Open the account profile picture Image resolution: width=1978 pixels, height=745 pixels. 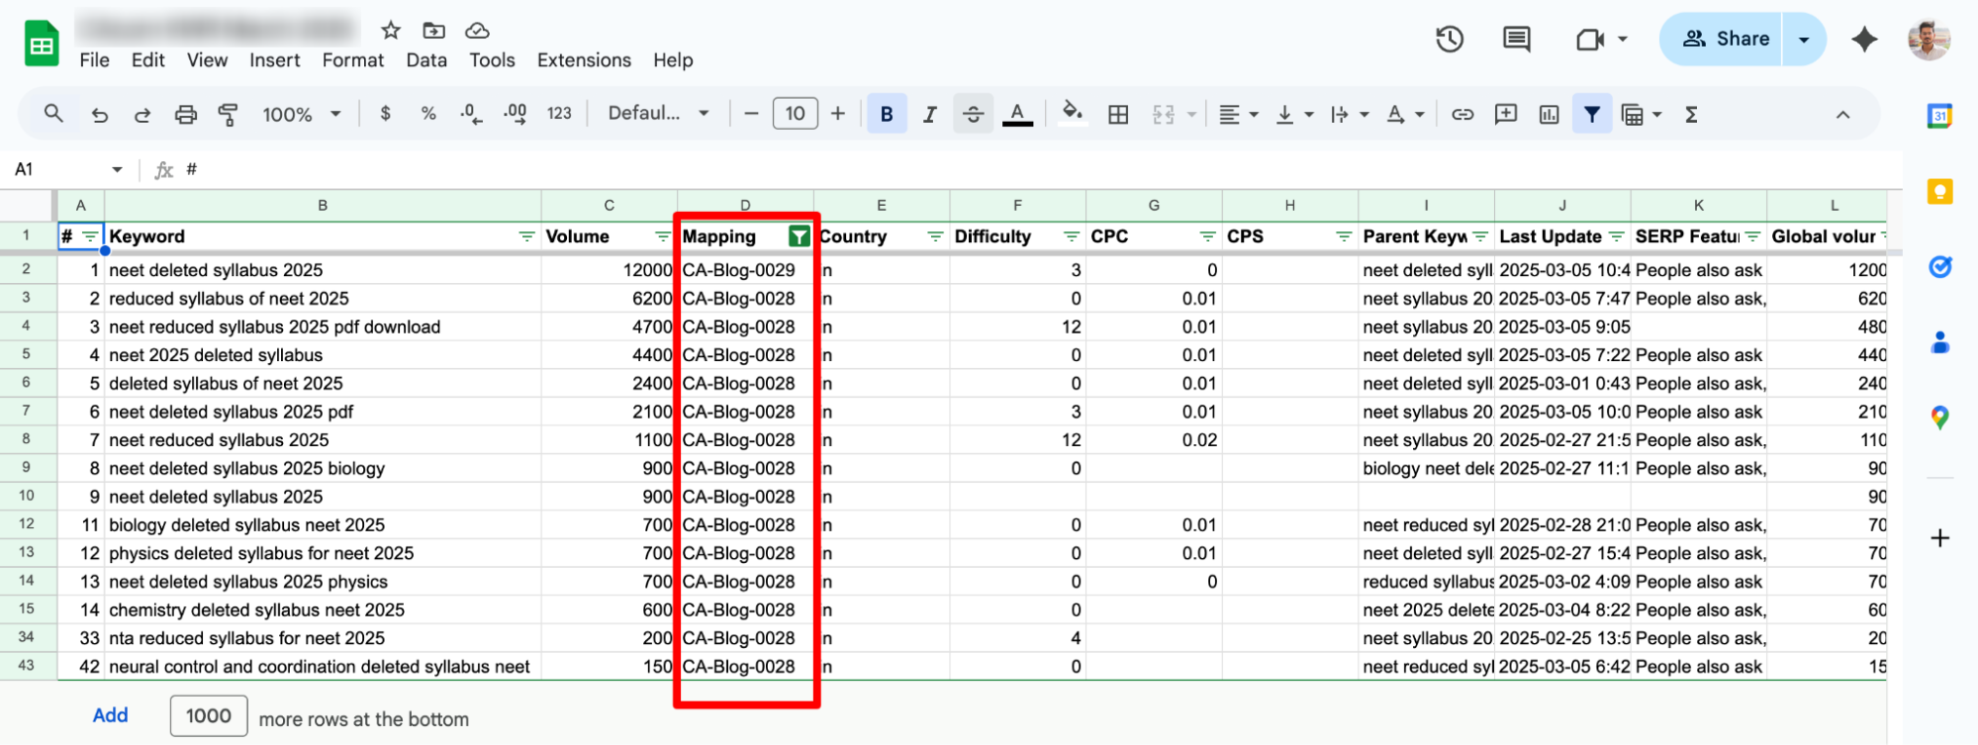(1929, 40)
